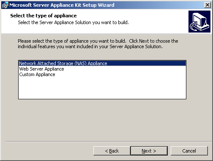This screenshot has height=161, width=213.
Task: Close the Setup Wizard with the X button
Action: click(208, 5)
